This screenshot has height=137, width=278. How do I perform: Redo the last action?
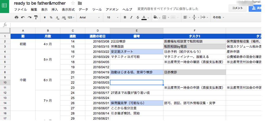[x=29, y=17]
